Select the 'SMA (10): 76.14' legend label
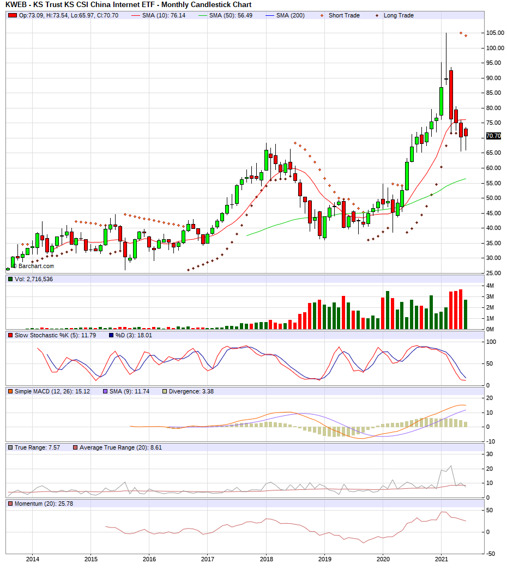 point(164,15)
